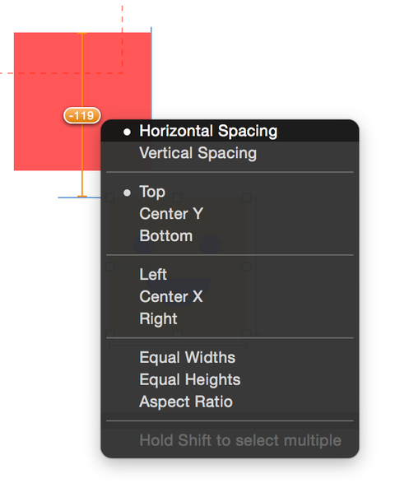Click the blue vertical alignment guide
This screenshot has width=395, height=483.
151,74
